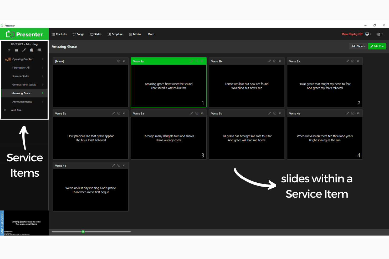Edit the cue list with sidebar pencil icon
Viewport: 389px width, 259px height.
coord(24,50)
